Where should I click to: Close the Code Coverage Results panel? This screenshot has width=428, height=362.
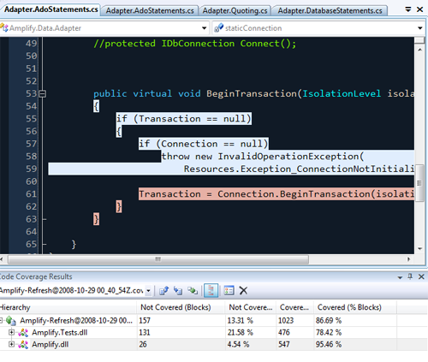tap(421, 276)
